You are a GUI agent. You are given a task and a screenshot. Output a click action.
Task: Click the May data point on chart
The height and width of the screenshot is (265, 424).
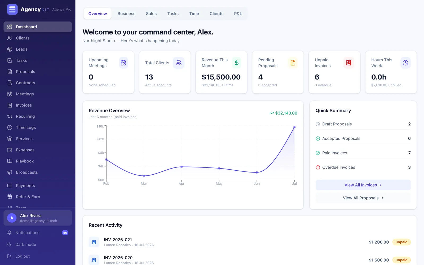(x=219, y=168)
